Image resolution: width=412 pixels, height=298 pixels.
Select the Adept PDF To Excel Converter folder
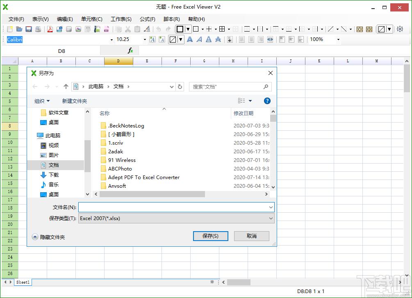click(140, 177)
